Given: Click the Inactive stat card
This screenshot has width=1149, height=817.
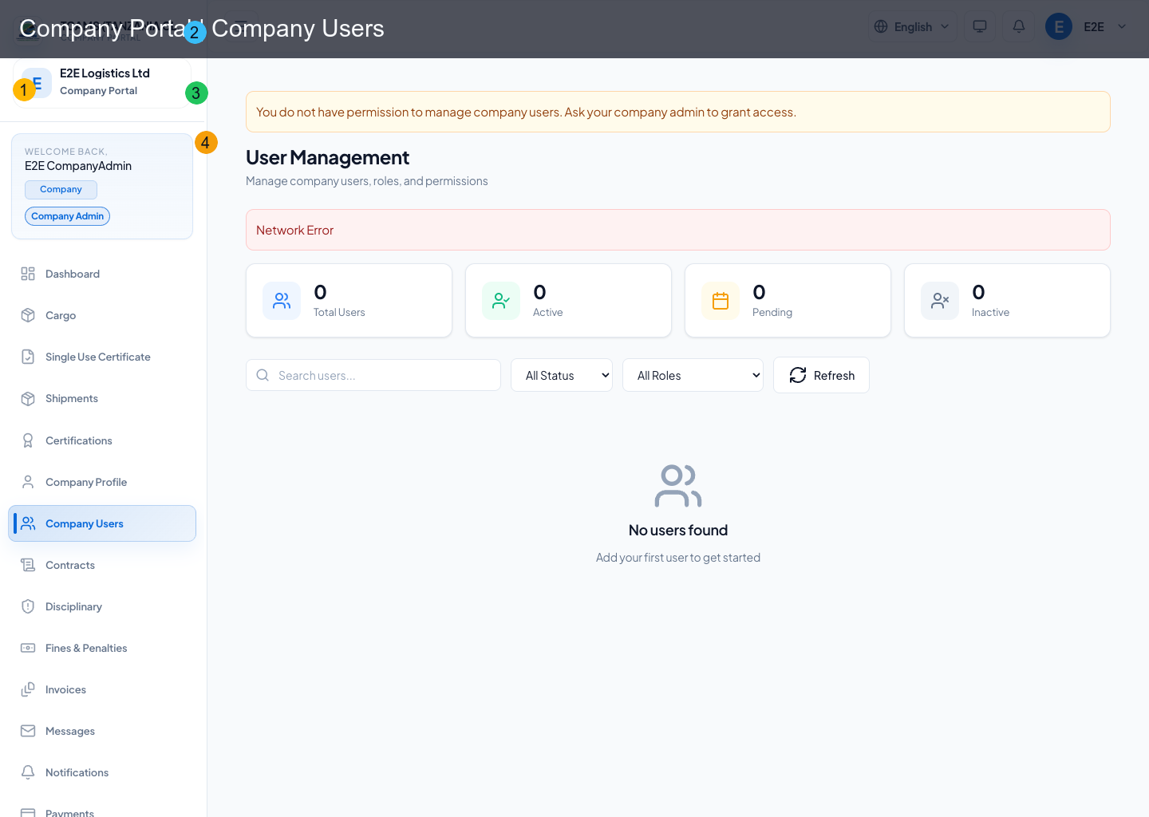Looking at the screenshot, I should tap(1007, 301).
